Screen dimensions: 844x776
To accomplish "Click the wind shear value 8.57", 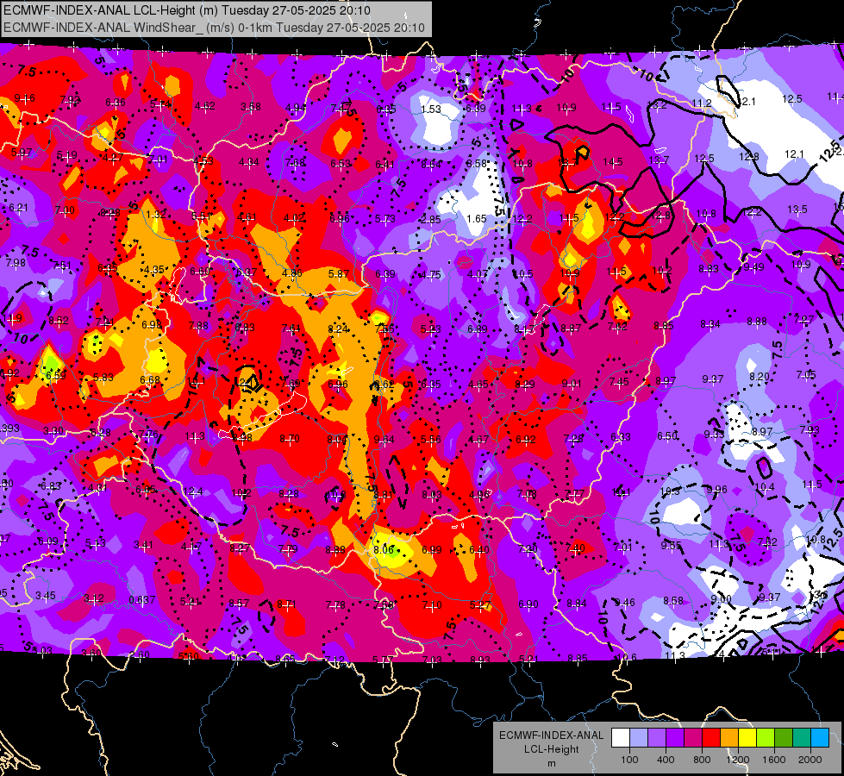I will [x=239, y=604].
